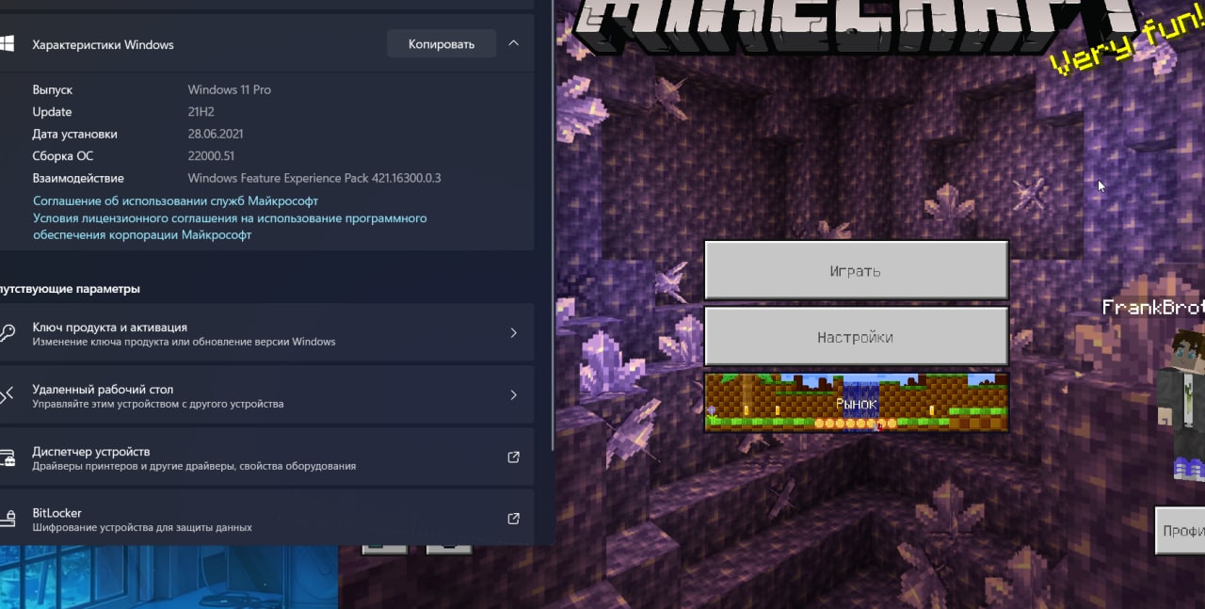Image resolution: width=1205 pixels, height=609 pixels.
Task: Click the Сопутствующие параметры heading
Action: coord(70,289)
